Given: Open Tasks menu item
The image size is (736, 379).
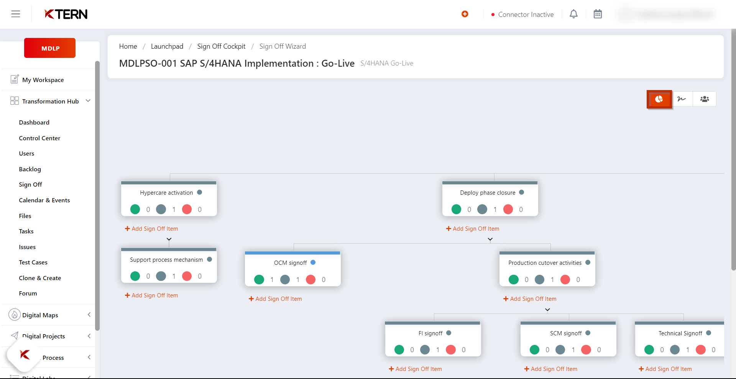Looking at the screenshot, I should (26, 231).
